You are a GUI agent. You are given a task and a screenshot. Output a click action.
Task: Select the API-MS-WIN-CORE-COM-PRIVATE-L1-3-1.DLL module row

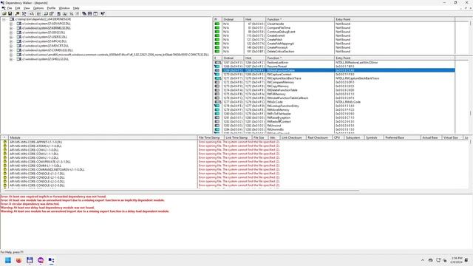40,162
